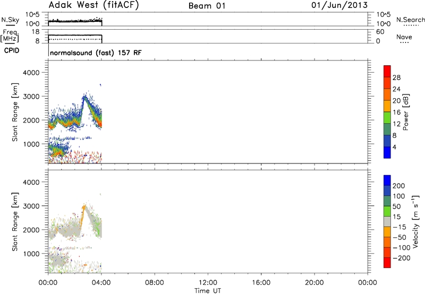Click the '60' Nave axis tick label
This screenshot has height=294, width=425.
click(380, 32)
